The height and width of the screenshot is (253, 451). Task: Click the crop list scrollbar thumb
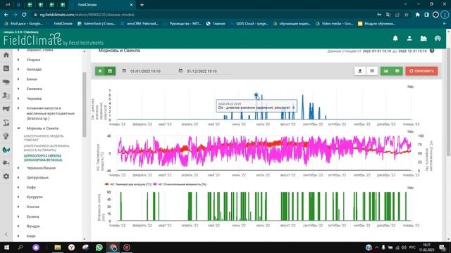85,105
